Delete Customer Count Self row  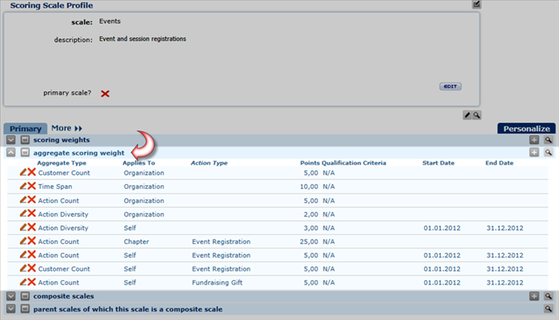click(x=32, y=268)
